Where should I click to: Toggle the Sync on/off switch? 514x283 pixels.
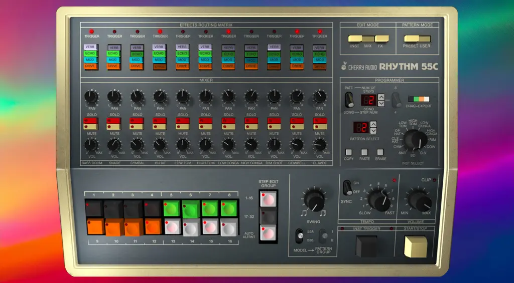pos(347,188)
